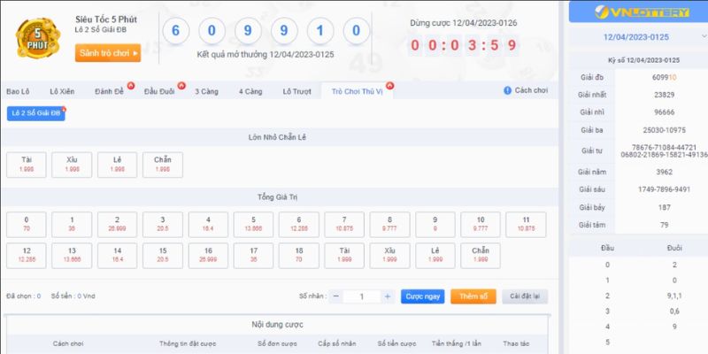Choose Lẻ in Tổng Giá Trị row
The width and height of the screenshot is (708, 354).
pos(435,256)
